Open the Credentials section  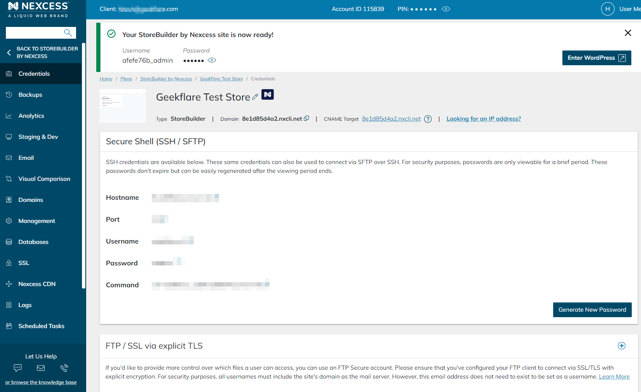click(x=41, y=74)
